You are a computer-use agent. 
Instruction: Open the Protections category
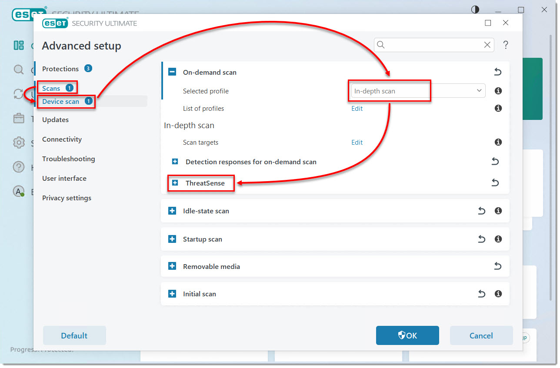click(x=60, y=69)
